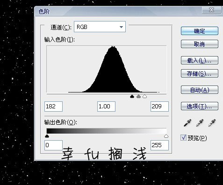223x185 pixels.
Task: Click the 选项(T)... button
Action: pos(200,106)
